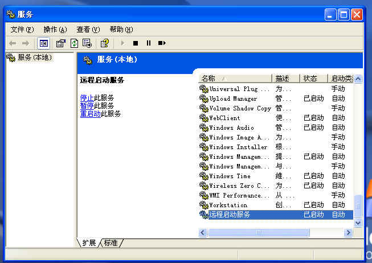Select the Universal Plug service name
Screen dimensions: 372x263
[x=239, y=89]
